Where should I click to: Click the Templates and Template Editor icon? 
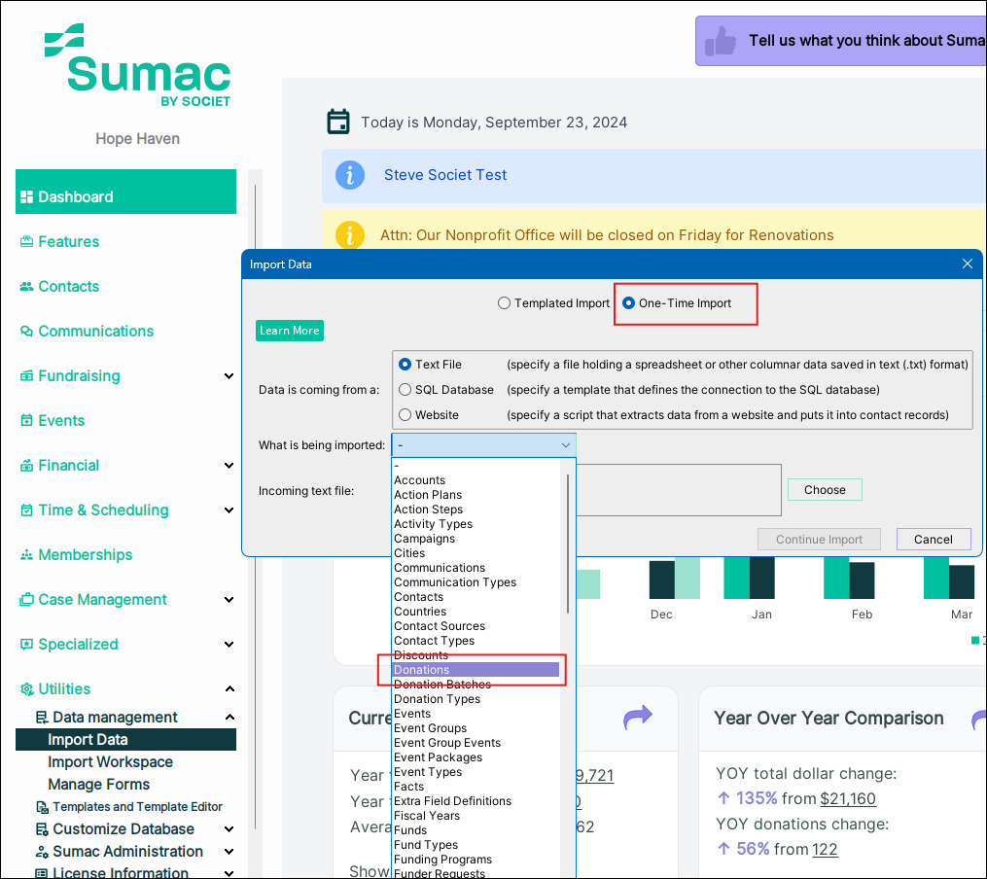(x=42, y=807)
